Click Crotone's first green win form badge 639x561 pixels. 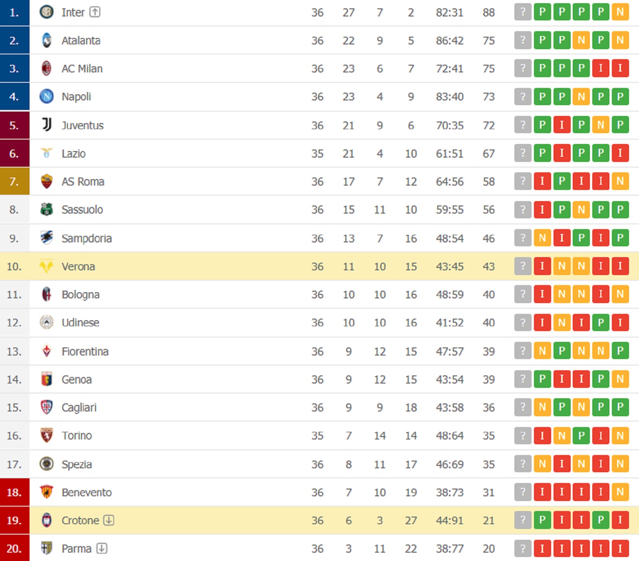tap(542, 520)
